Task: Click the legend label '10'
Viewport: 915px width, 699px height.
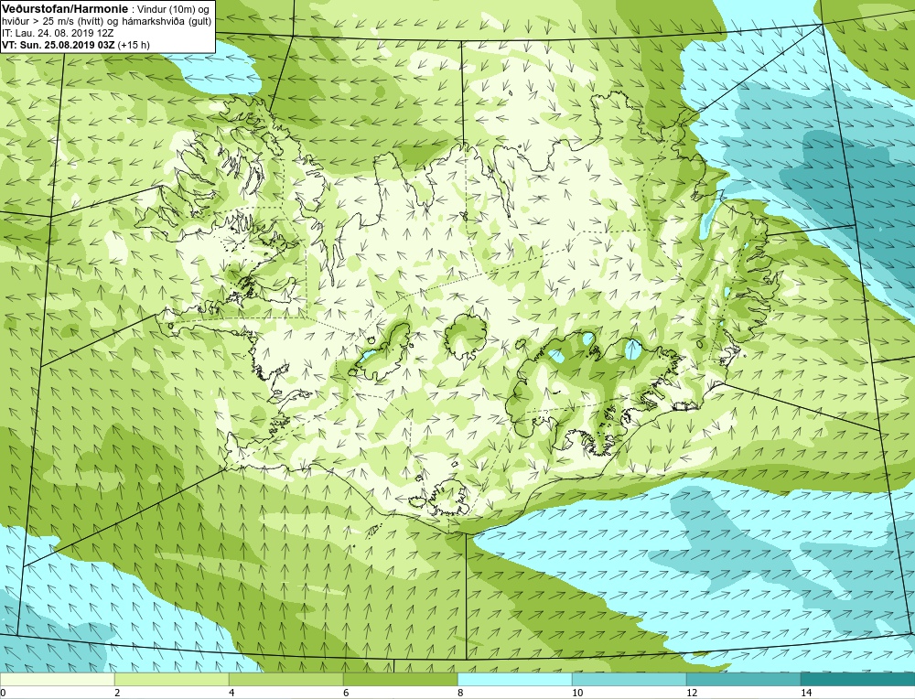Action: 577,693
